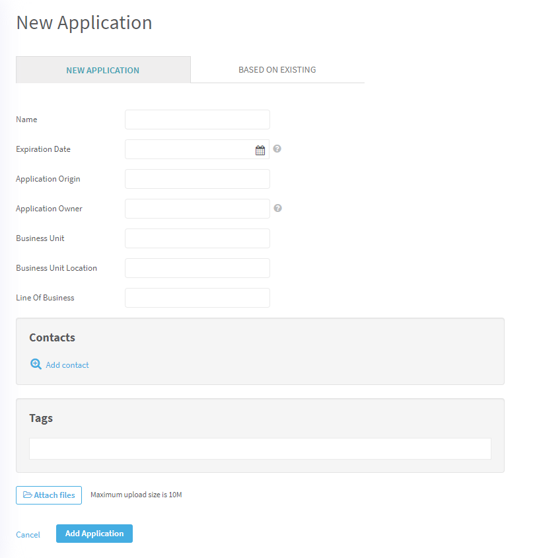The width and height of the screenshot is (537, 558).
Task: Click the Contacts section heading
Action: coord(52,337)
